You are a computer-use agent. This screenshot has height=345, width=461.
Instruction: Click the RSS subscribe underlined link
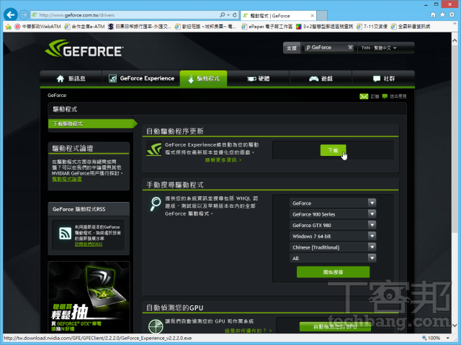click(x=89, y=244)
